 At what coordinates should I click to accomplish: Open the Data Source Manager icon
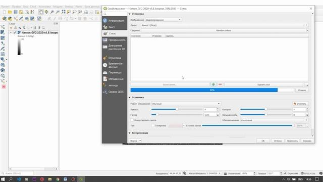click(x=5, y=19)
